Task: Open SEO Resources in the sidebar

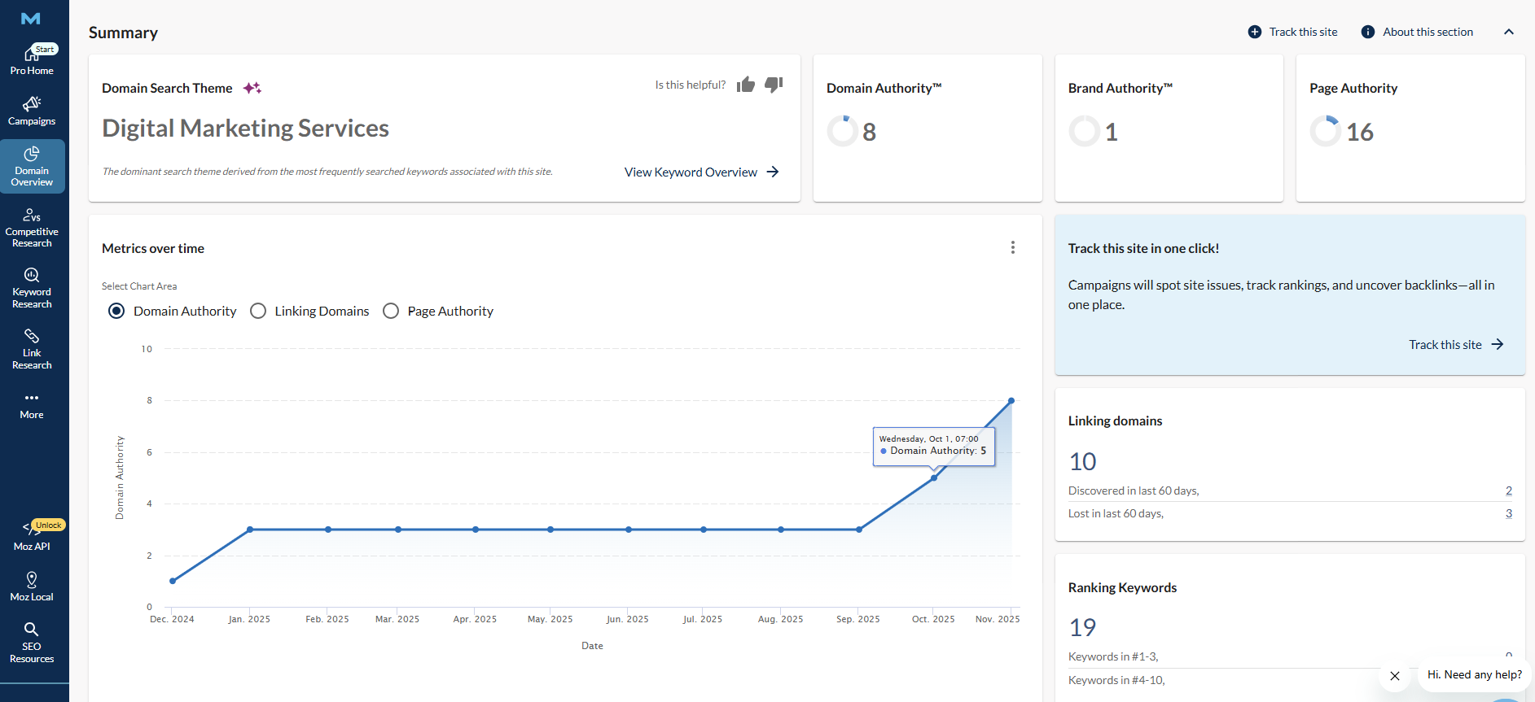Action: coord(32,642)
